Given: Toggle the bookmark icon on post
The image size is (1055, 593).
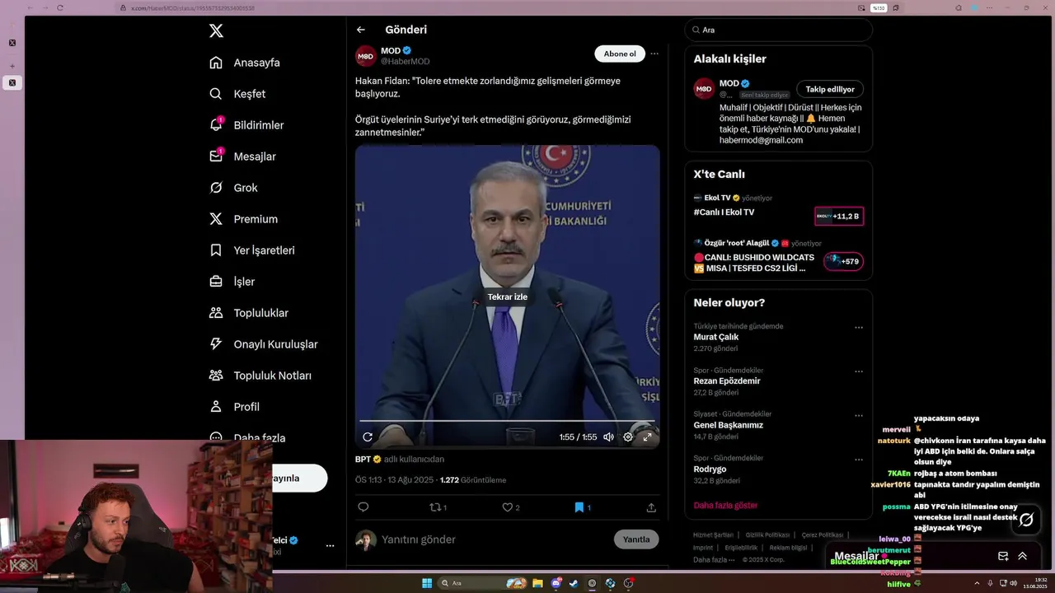Looking at the screenshot, I should click(579, 507).
